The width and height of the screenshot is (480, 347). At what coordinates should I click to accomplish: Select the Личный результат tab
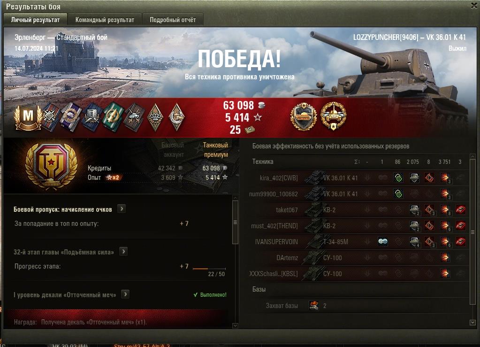point(36,20)
